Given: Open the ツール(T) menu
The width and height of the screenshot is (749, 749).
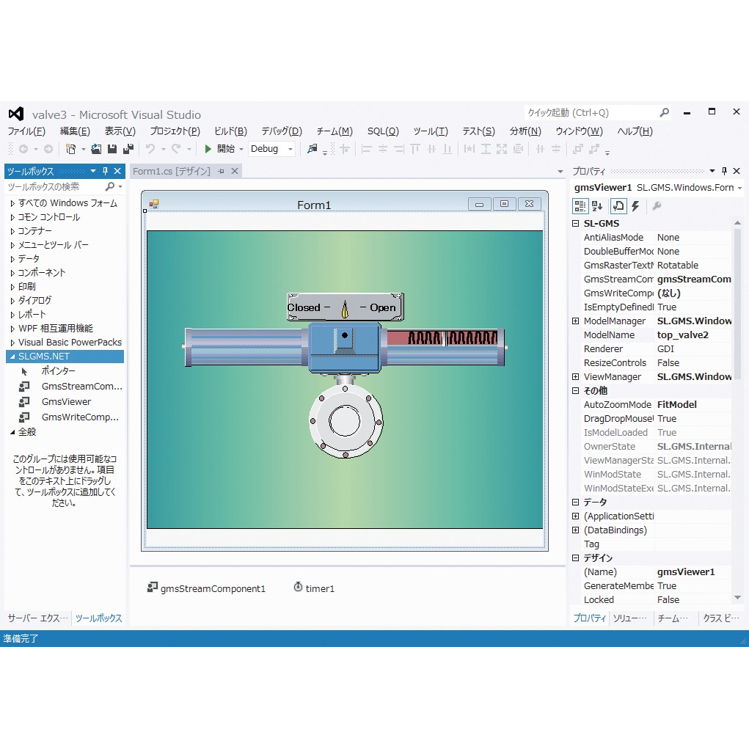Looking at the screenshot, I should tap(431, 131).
